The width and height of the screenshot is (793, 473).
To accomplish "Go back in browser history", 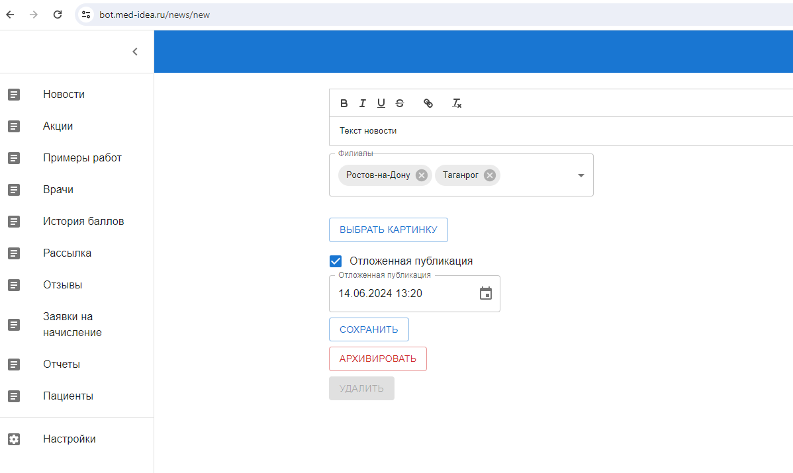I will [x=10, y=15].
